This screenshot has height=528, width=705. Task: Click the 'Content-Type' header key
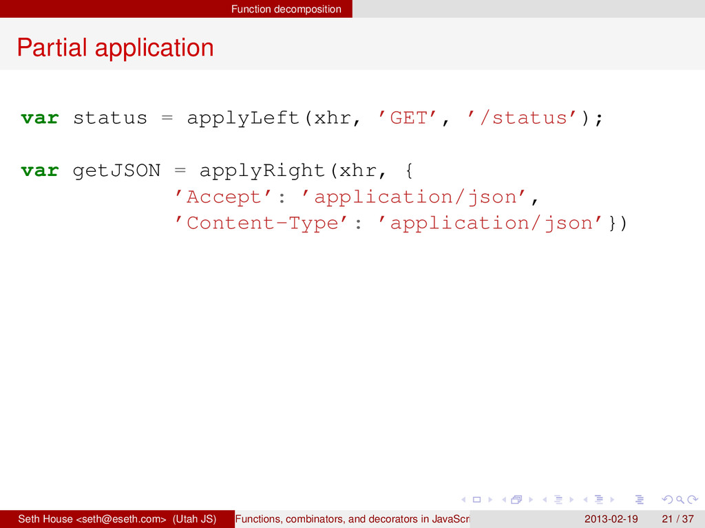[x=262, y=223]
